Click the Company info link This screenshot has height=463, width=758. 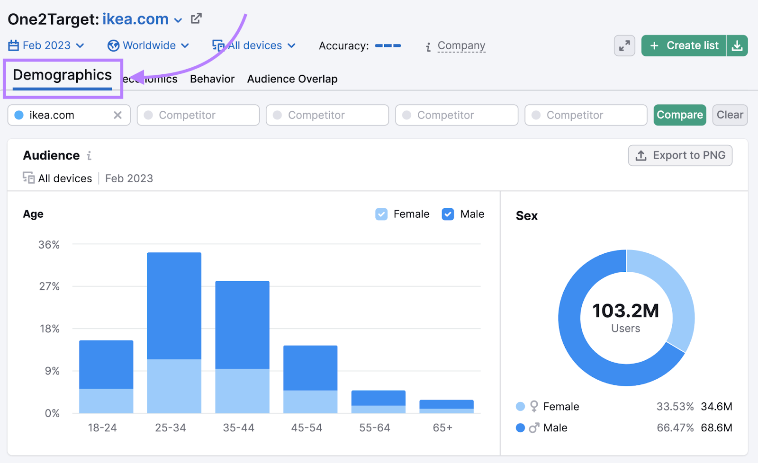click(x=461, y=45)
